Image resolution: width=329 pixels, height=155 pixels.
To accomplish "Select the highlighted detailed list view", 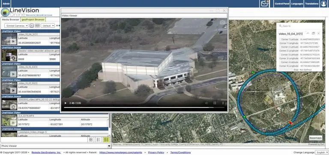I will pyautogui.click(x=106, y=140).
